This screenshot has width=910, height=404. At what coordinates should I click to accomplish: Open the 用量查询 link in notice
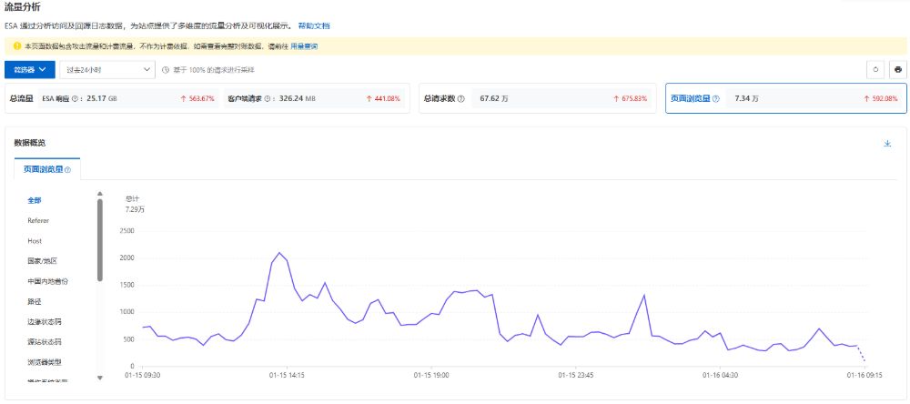(304, 46)
